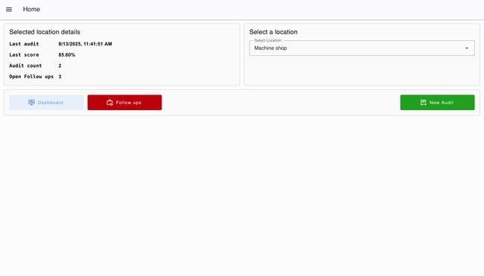
Task: Open the Dashboard button
Action: tap(46, 103)
